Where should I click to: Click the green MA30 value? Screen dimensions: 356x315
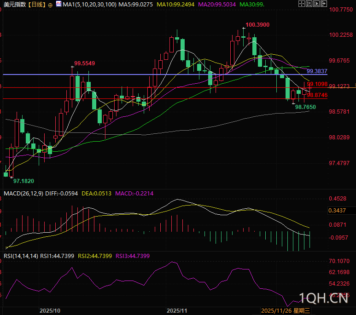point(252,4)
